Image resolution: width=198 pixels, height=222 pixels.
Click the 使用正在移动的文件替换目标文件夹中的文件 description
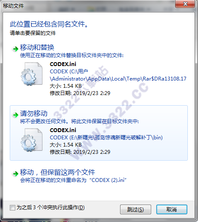[72, 55]
